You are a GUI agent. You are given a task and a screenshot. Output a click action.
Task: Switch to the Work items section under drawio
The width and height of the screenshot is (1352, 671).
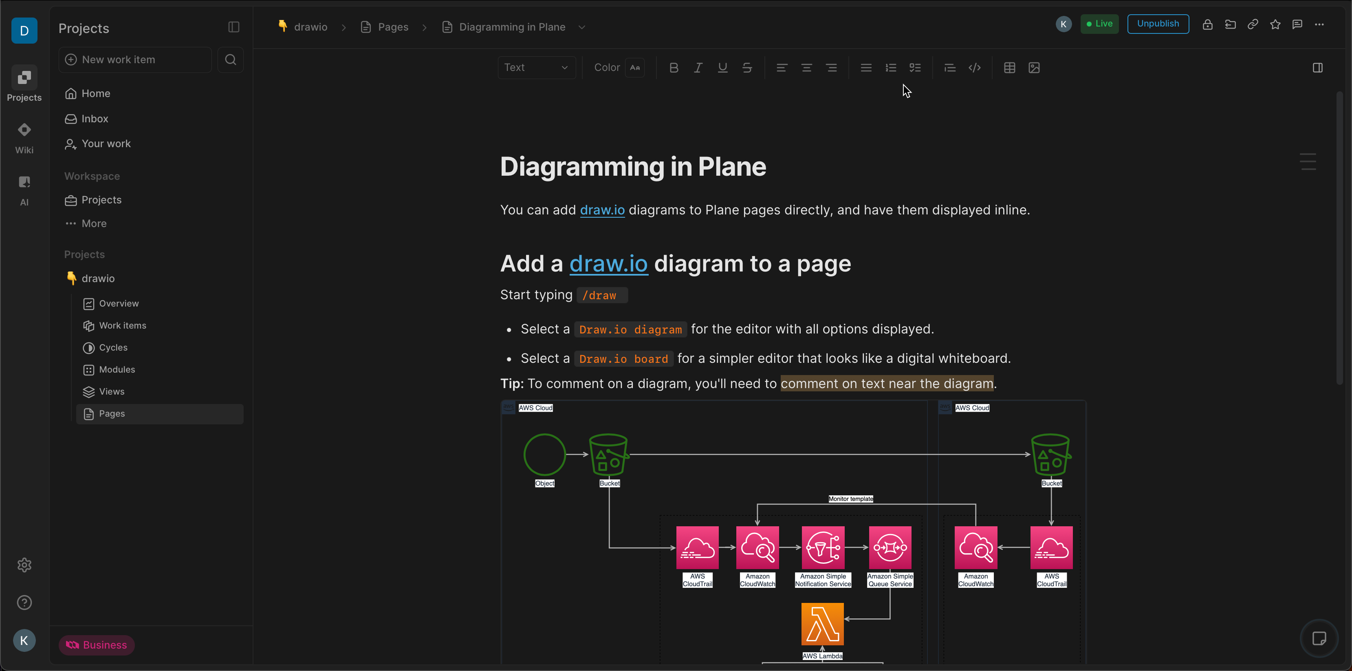click(122, 326)
